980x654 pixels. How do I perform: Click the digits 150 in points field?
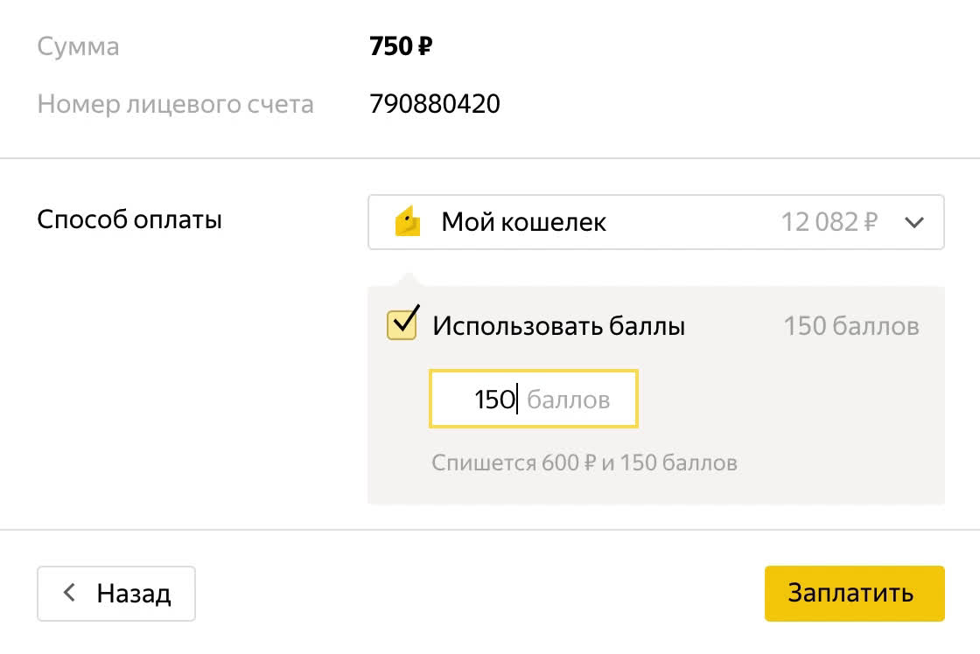tap(494, 400)
